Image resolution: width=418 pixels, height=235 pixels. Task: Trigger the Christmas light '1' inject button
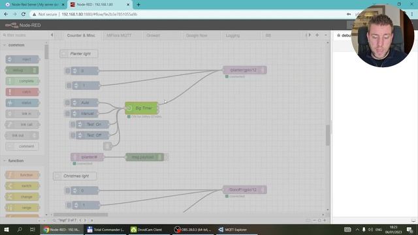point(69,205)
